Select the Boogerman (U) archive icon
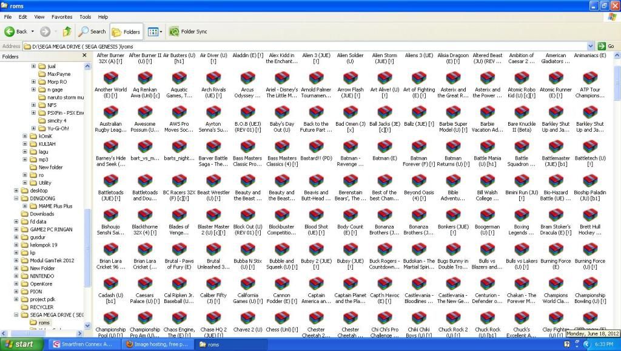621x351 pixels. tap(487, 215)
